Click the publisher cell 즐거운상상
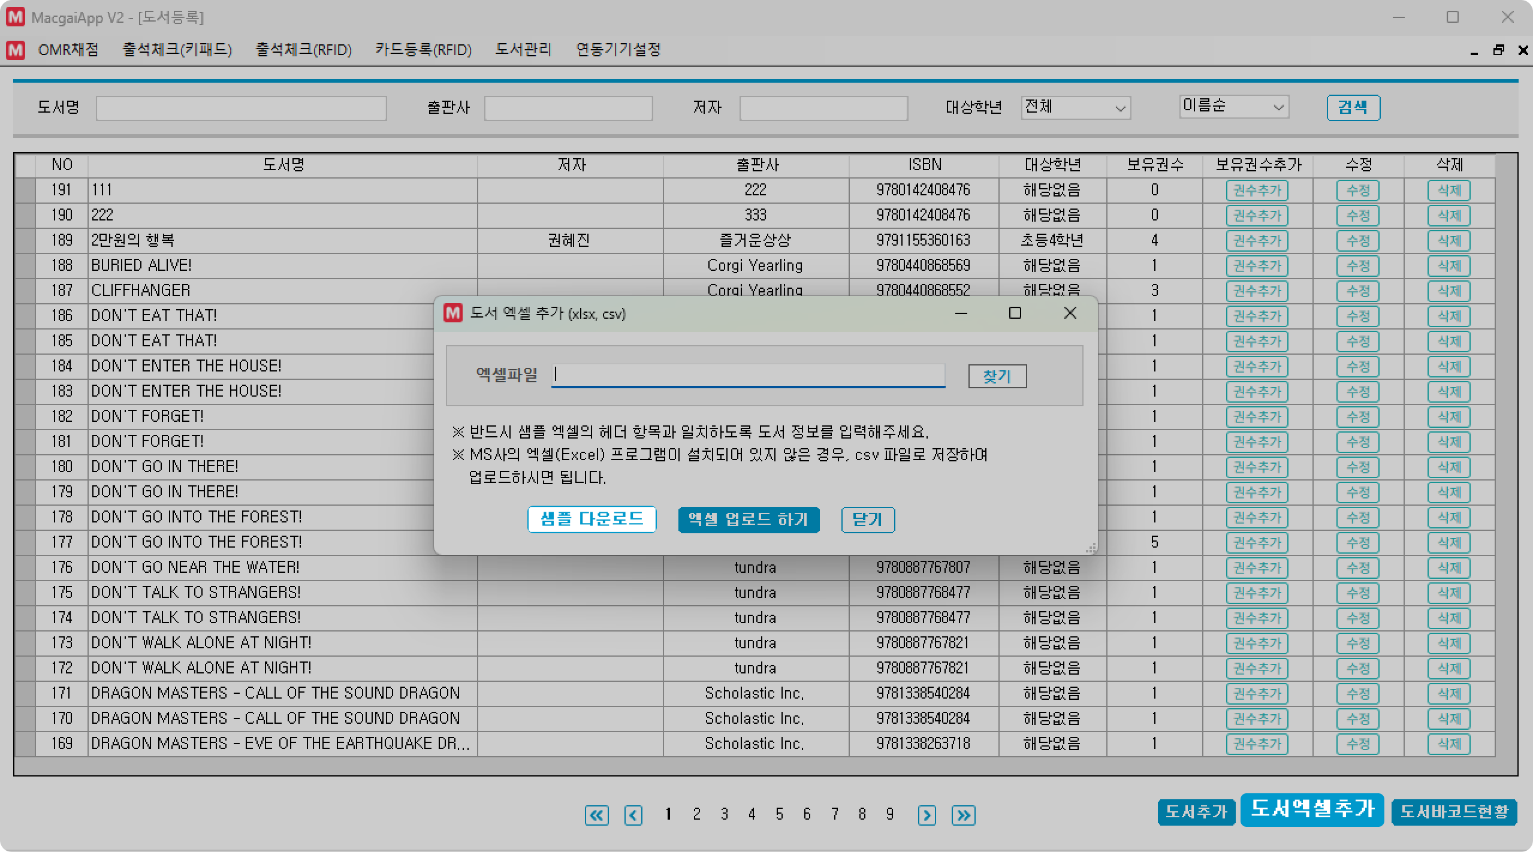 pos(755,240)
